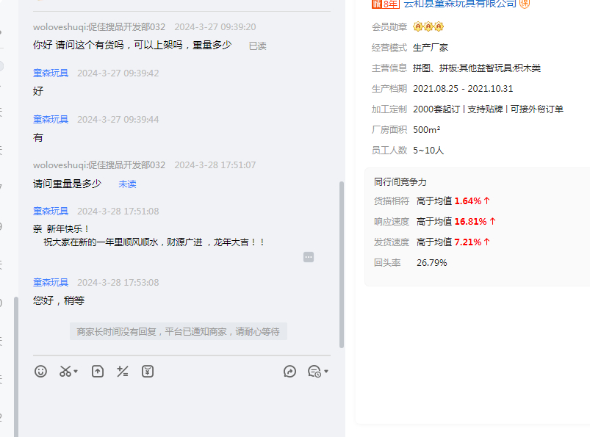Click the scissors screenshot icon
This screenshot has width=590, height=437.
(65, 372)
